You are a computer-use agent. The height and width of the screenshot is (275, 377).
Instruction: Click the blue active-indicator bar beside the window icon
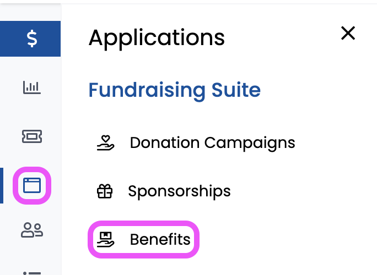(2, 185)
